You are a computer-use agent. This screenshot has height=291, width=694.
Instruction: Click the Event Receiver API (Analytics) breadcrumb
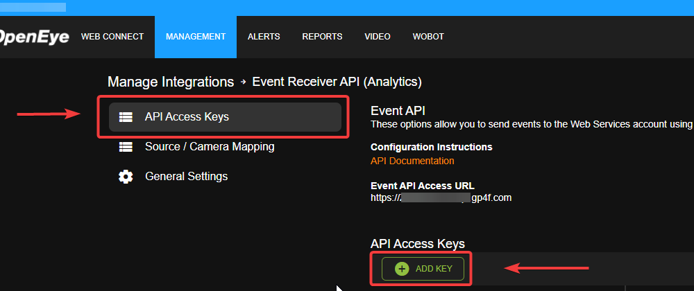[337, 82]
